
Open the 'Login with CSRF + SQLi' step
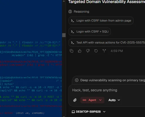coord(89,32)
